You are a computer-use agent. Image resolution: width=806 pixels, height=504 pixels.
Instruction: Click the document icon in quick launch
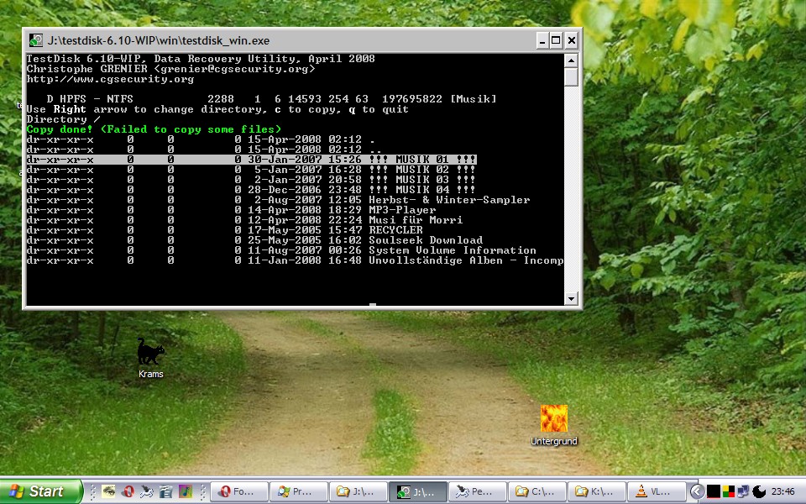click(x=165, y=491)
